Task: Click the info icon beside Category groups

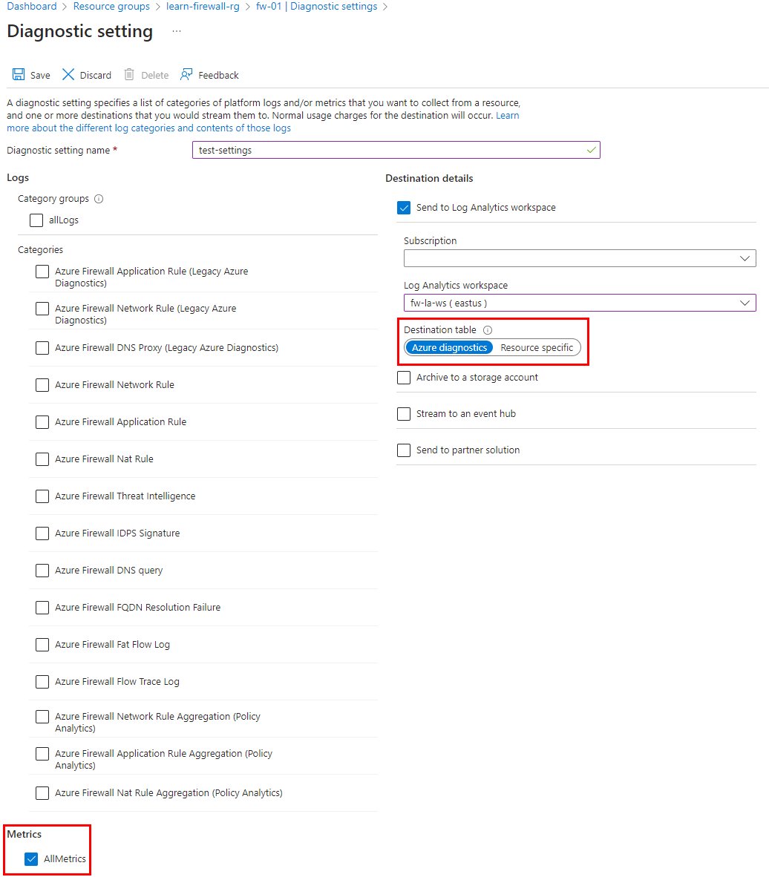Action: point(100,198)
